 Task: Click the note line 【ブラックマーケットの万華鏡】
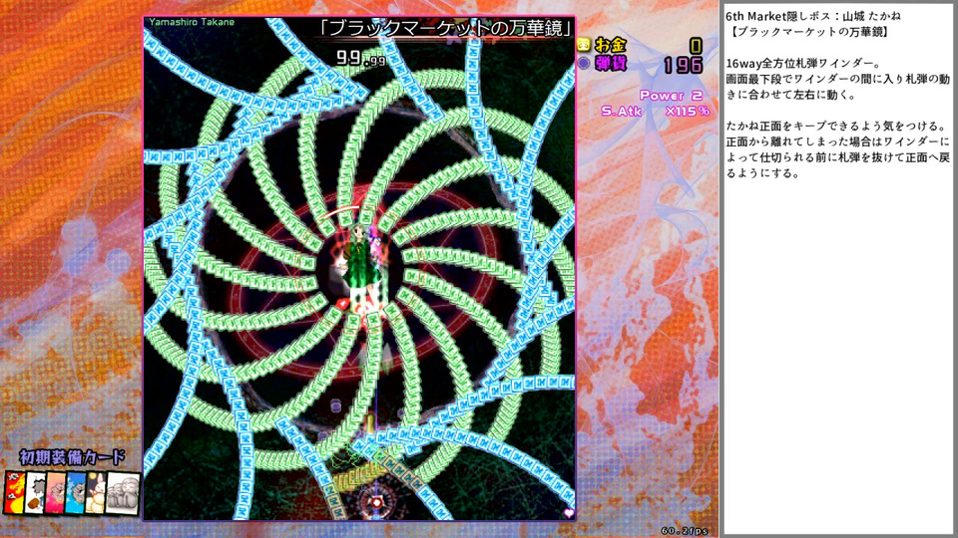click(807, 32)
